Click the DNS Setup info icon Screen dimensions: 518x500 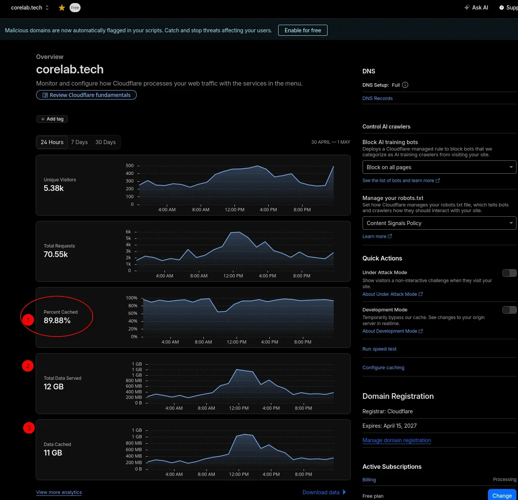coord(405,85)
